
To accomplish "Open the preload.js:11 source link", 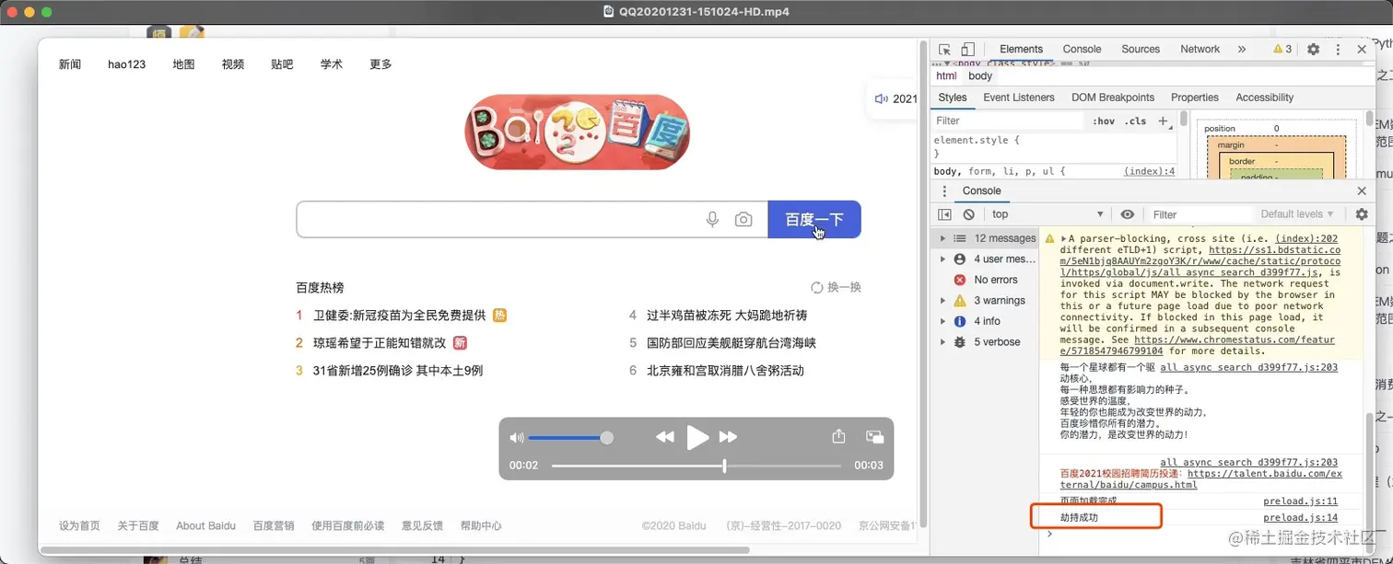I will [x=1300, y=501].
